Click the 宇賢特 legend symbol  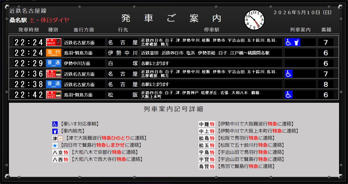[207, 159]
